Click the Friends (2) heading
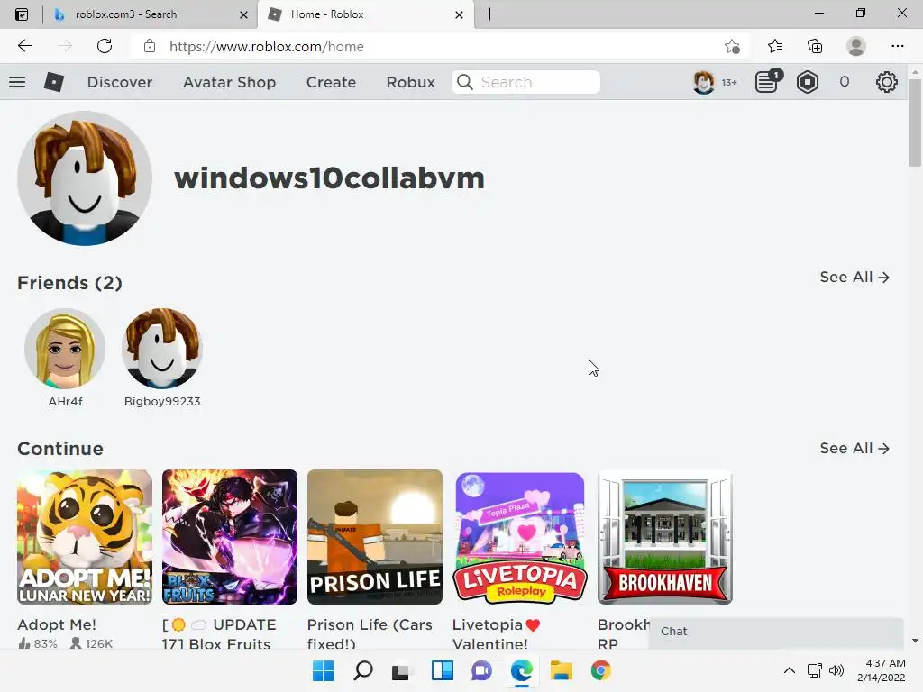The height and width of the screenshot is (692, 923). coord(69,282)
